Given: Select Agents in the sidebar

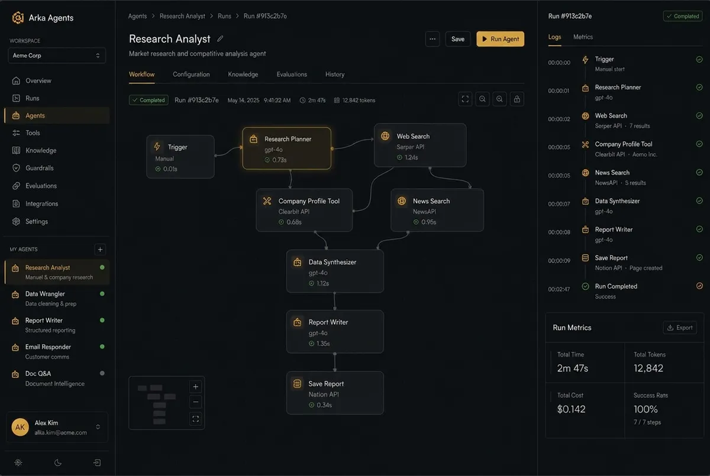Looking at the screenshot, I should (x=57, y=115).
